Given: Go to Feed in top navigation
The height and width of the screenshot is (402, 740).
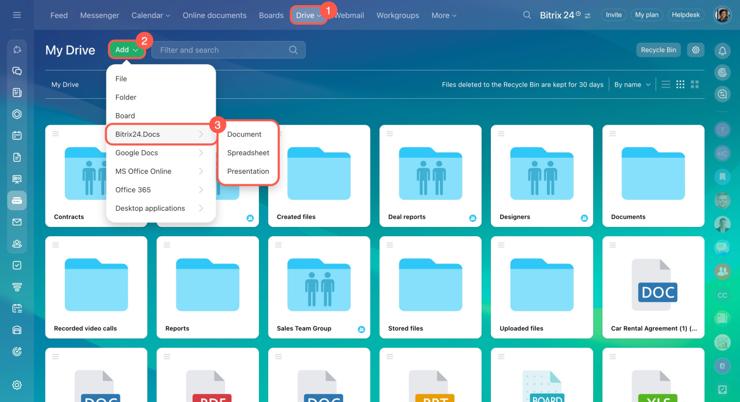Looking at the screenshot, I should click(x=59, y=16).
